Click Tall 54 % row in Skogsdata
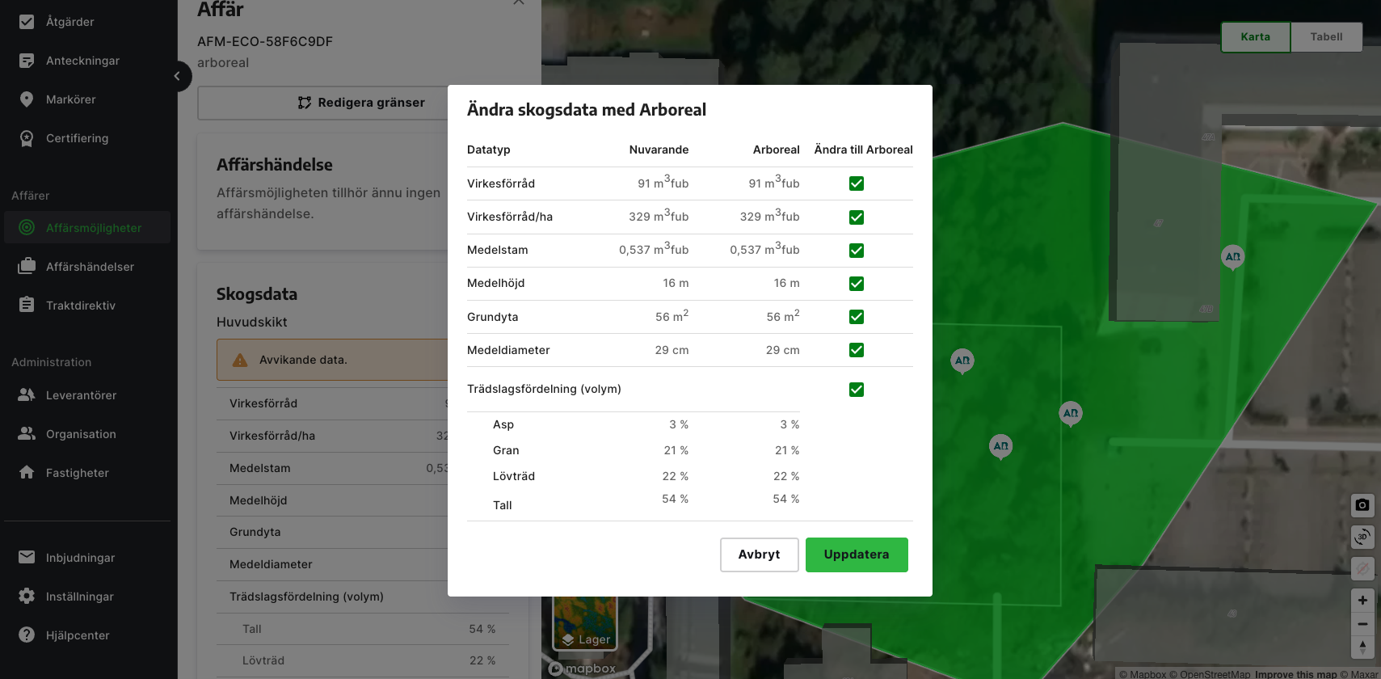This screenshot has height=679, width=1381. [x=363, y=629]
